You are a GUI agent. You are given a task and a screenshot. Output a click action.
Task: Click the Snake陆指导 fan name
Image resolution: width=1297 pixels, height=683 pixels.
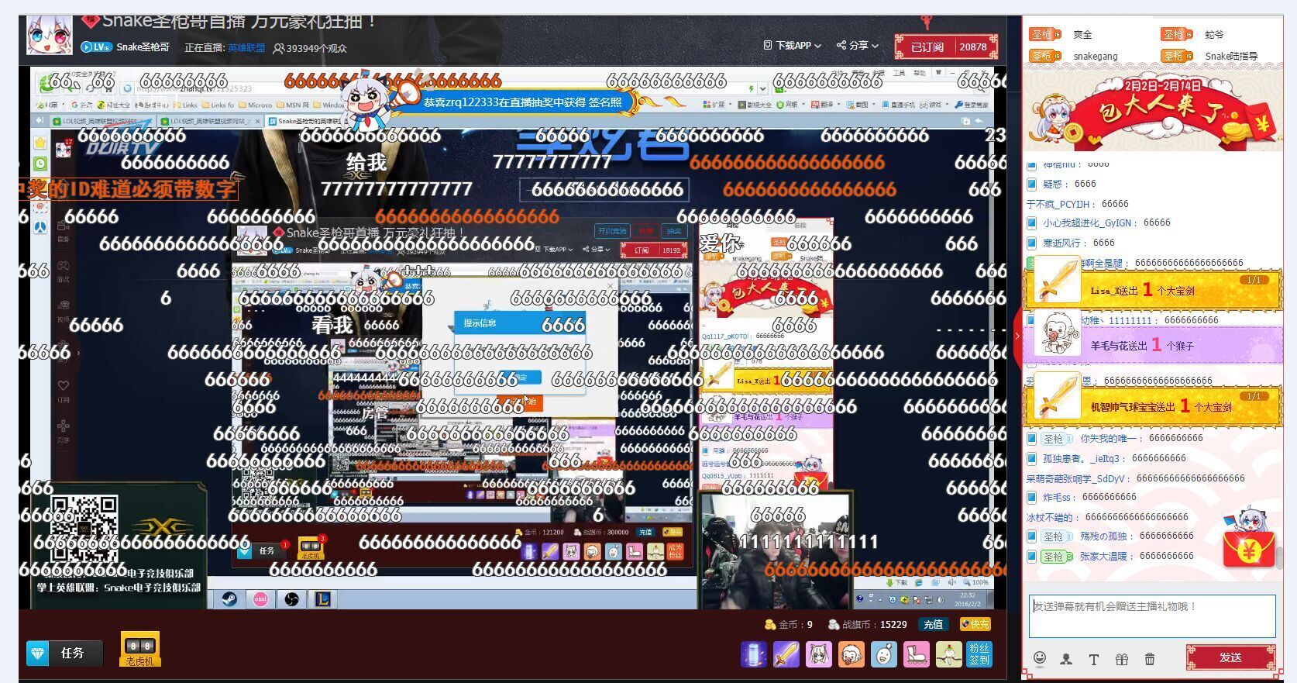click(1231, 57)
